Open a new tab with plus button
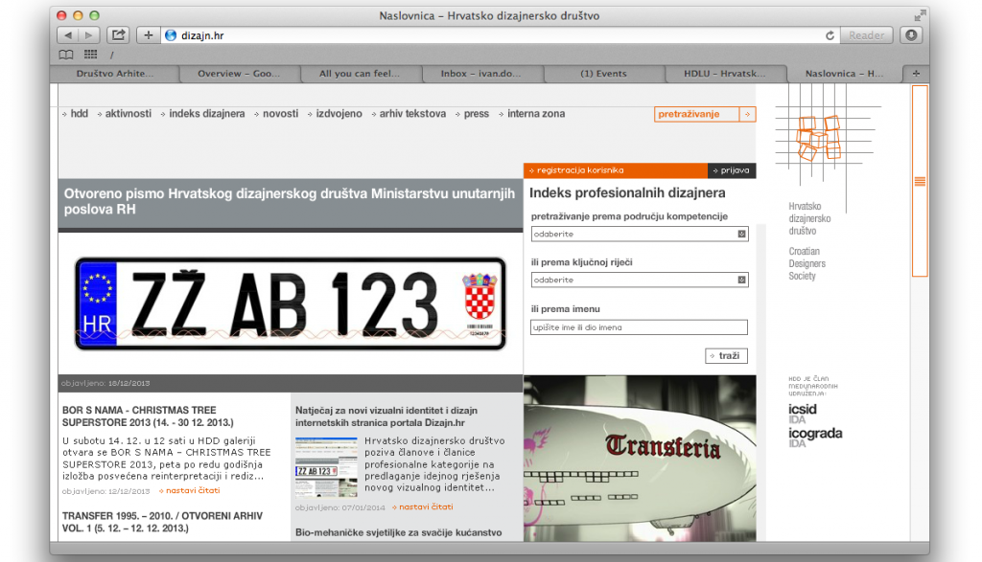The height and width of the screenshot is (562, 982). point(916,74)
